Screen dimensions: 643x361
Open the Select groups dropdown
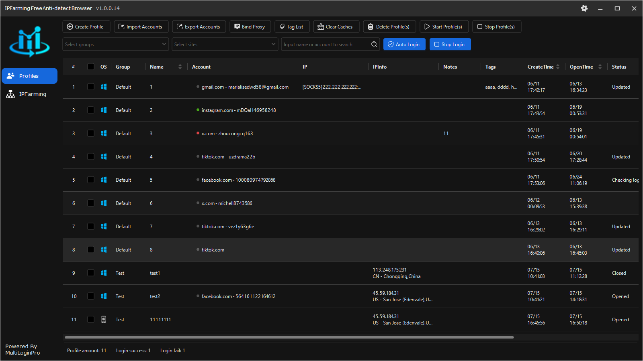[x=115, y=44]
